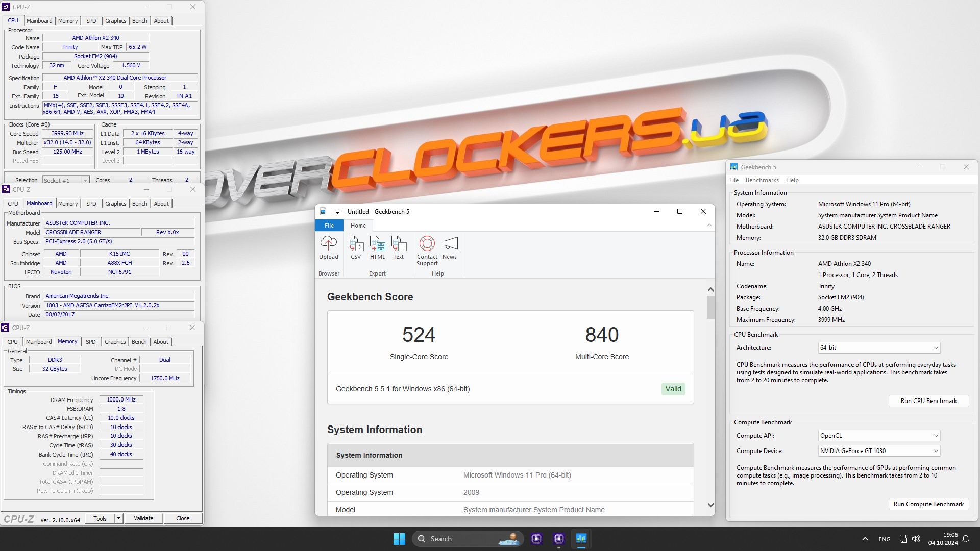Click the AMD Athlon X2 340 name in Geekbench 5

[844, 264]
